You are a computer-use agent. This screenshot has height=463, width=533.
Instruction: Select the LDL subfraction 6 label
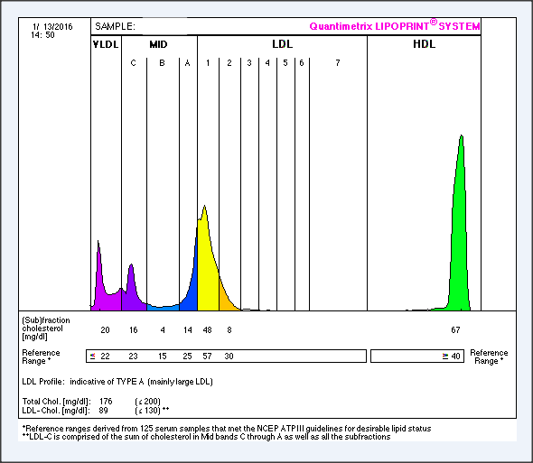302,63
